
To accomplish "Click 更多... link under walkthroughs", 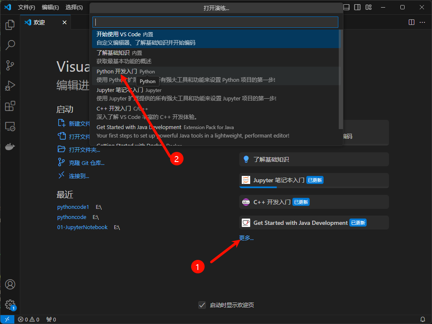I will point(246,238).
